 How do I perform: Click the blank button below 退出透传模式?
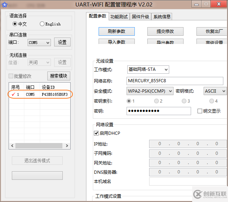coord(37,176)
